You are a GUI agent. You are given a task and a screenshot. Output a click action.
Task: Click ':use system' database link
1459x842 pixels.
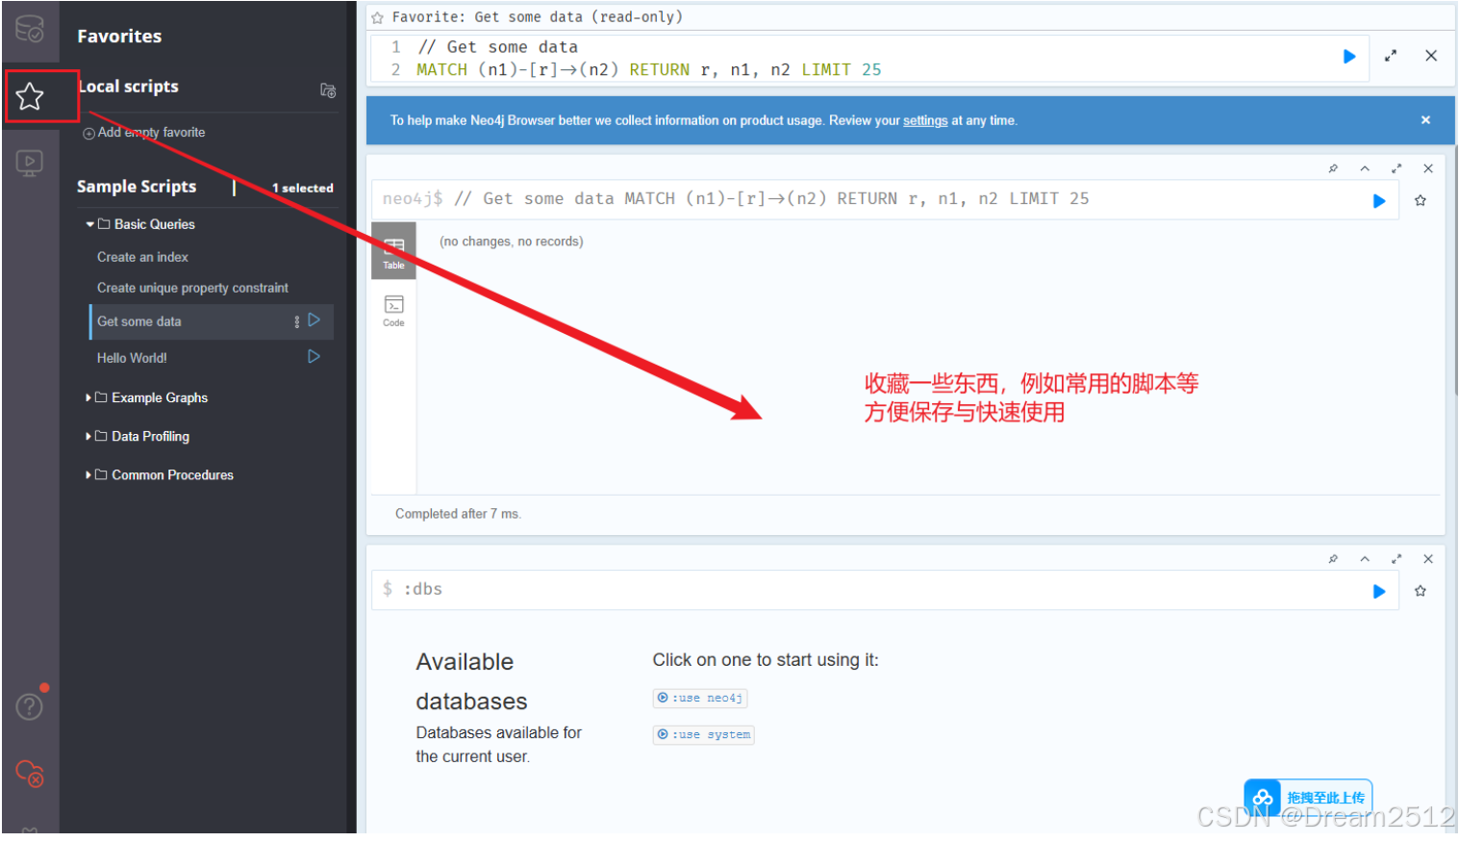(x=704, y=734)
